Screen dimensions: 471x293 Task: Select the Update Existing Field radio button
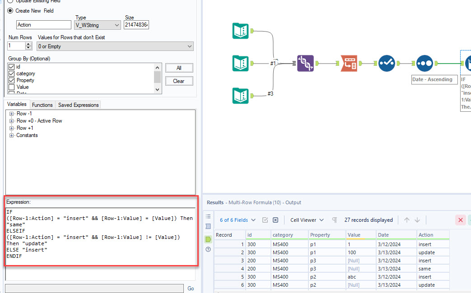point(10,2)
